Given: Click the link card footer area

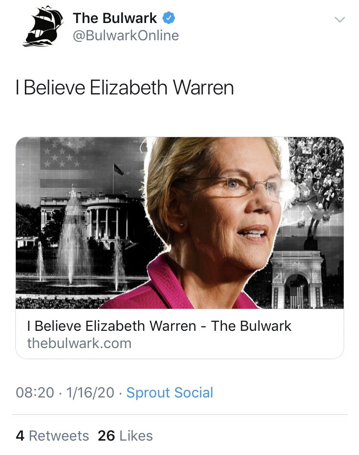Looking at the screenshot, I should pos(179,334).
